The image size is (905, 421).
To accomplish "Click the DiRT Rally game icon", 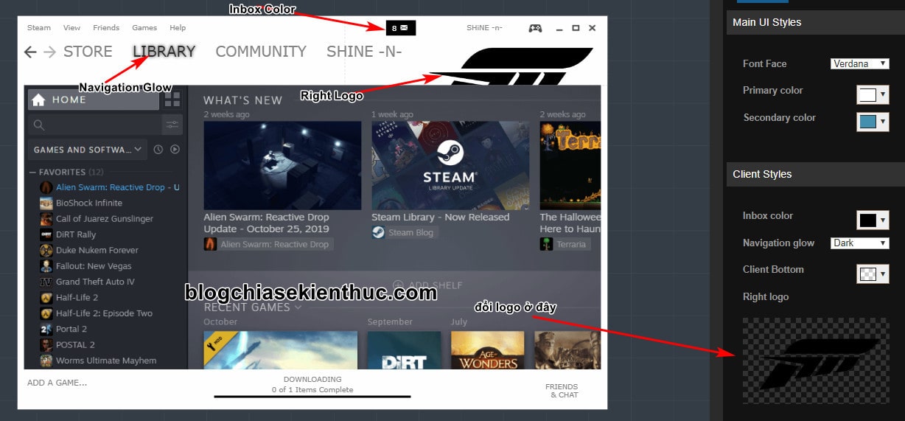I will click(46, 234).
